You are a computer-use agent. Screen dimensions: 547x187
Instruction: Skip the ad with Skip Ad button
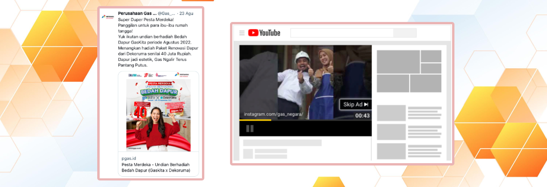click(355, 104)
